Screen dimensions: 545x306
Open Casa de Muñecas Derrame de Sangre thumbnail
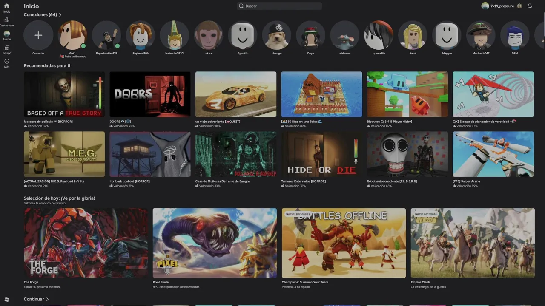[236, 154]
